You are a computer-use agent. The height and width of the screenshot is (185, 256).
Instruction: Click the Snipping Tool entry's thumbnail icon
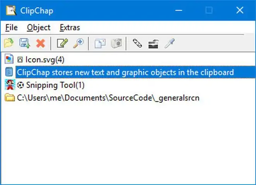click(9, 85)
